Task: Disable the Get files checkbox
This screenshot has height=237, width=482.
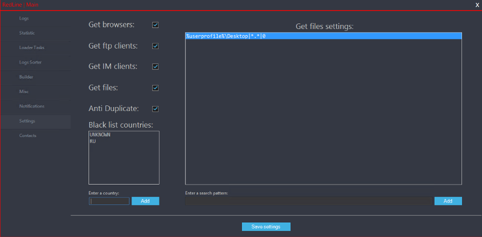Action: [155, 88]
